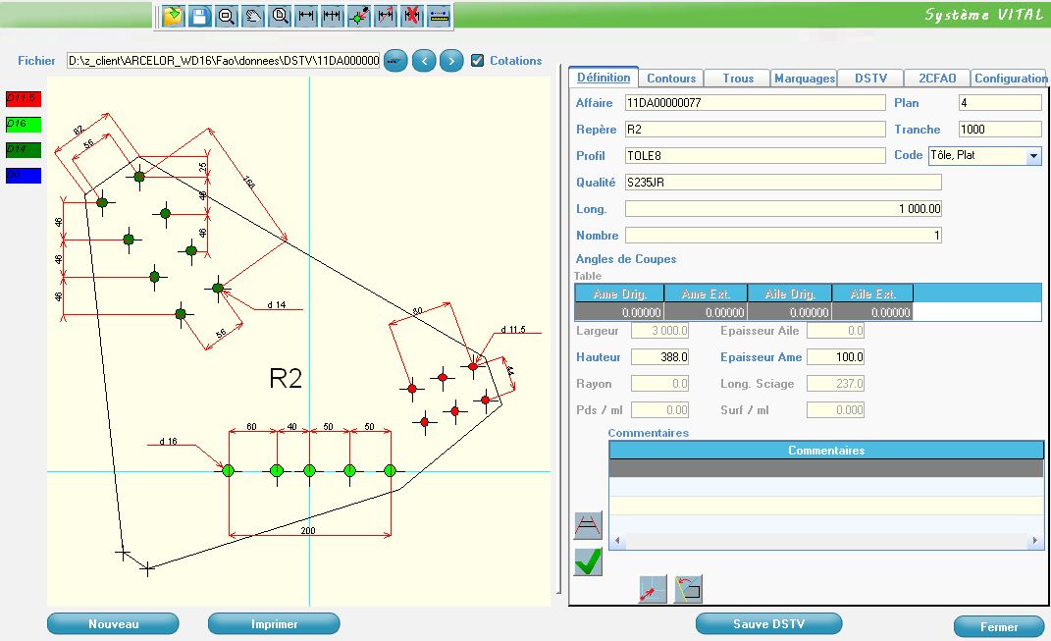Image resolution: width=1051 pixels, height=641 pixels.
Task: Select the zoom window magnifier tool
Action: [227, 16]
